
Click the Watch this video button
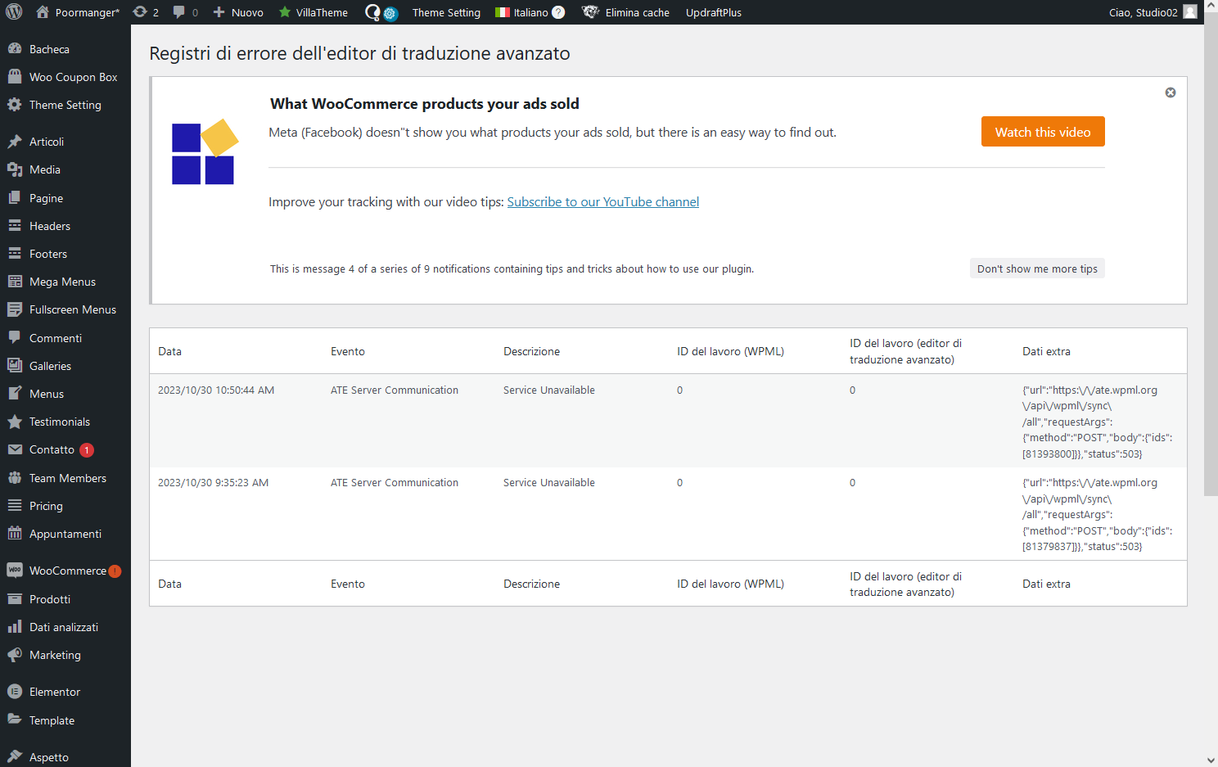pos(1043,132)
